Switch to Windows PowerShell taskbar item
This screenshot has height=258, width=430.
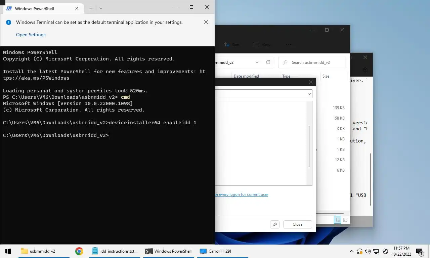pos(169,251)
